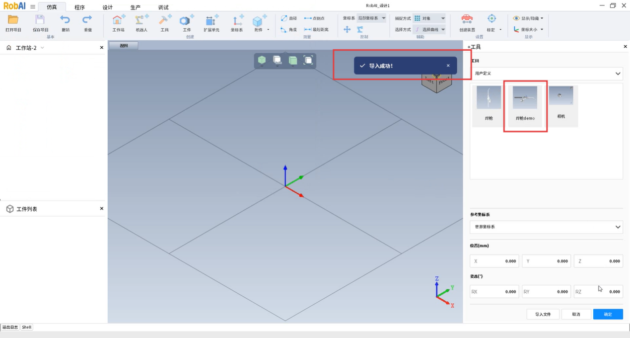Click the 保存项目 floppy disk icon
630x338 pixels.
coord(40,19)
